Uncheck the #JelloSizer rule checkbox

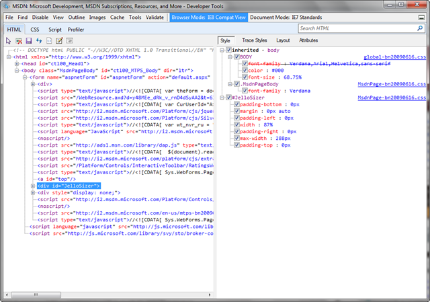(228, 98)
